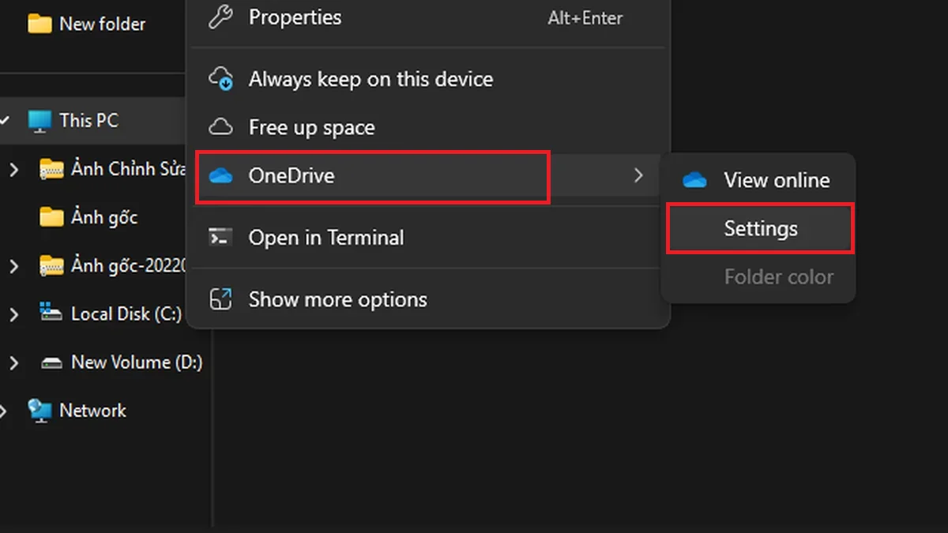Expand the New Volume (D:) chevron
The width and height of the screenshot is (948, 533).
[13, 362]
